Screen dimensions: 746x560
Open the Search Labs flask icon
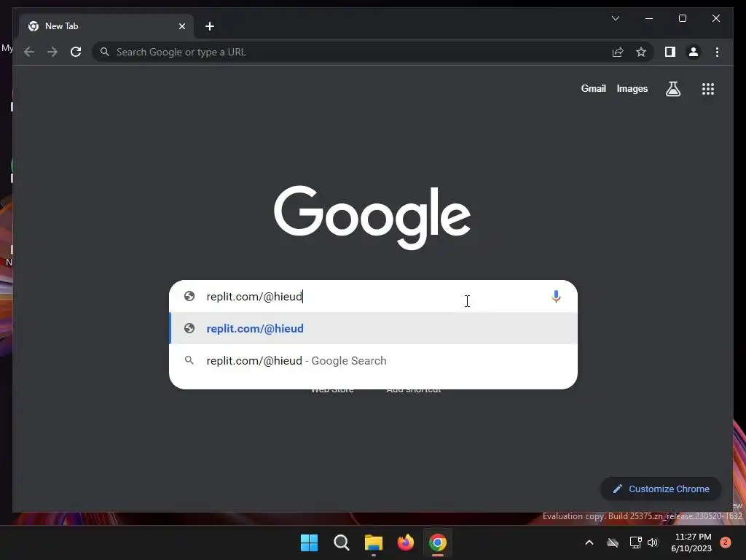point(672,88)
